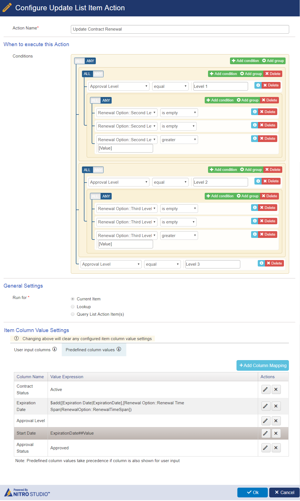Viewport: 300px width, 501px height.
Task: Open the greater operator dropdown for Third Level
Action: [x=179, y=236]
